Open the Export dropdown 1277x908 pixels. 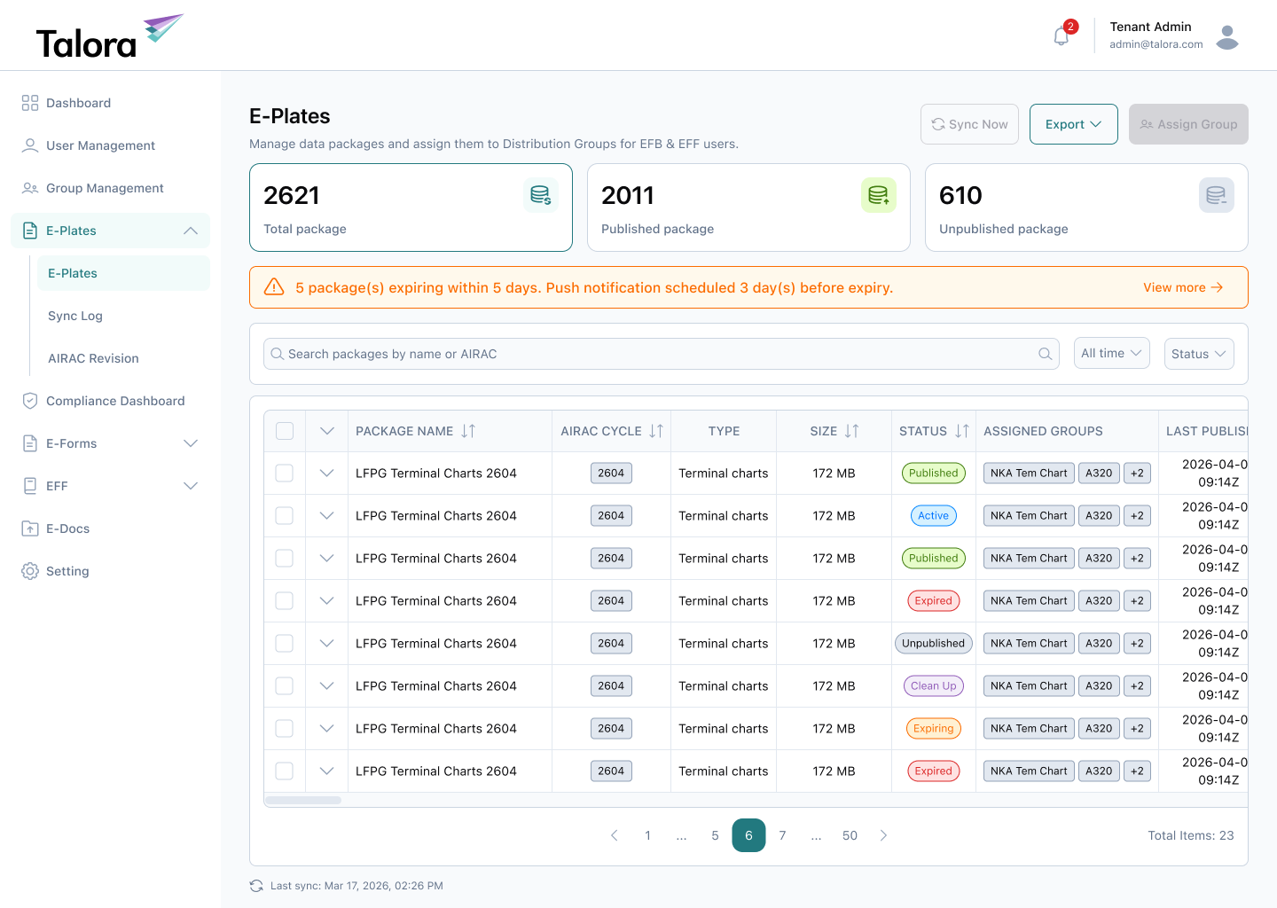[1073, 124]
